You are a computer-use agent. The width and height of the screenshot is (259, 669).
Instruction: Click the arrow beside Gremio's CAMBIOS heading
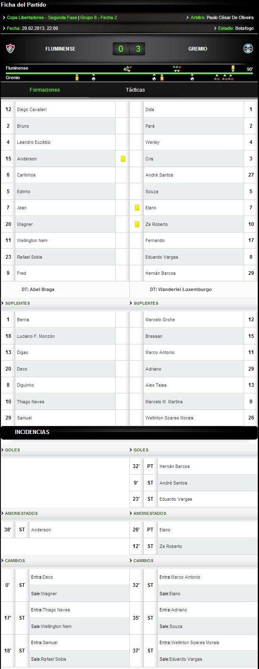coord(131,561)
